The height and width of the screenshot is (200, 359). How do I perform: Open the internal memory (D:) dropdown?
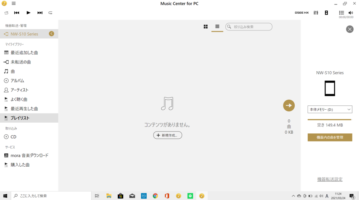330,109
